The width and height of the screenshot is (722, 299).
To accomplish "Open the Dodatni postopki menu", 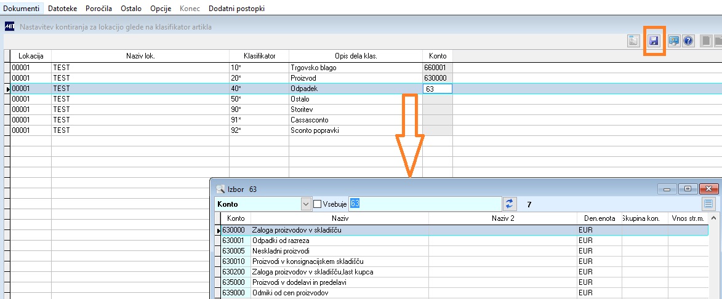I will point(237,8).
